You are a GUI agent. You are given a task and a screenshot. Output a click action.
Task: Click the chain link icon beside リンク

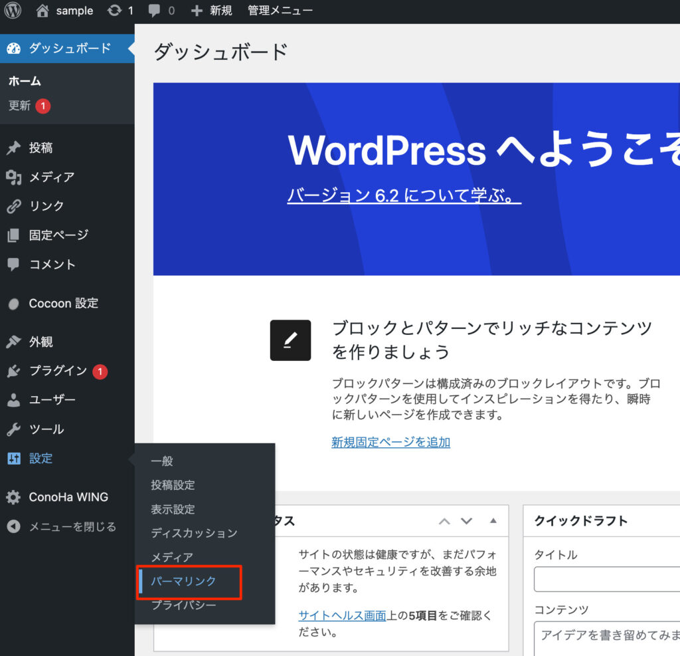[x=13, y=206]
